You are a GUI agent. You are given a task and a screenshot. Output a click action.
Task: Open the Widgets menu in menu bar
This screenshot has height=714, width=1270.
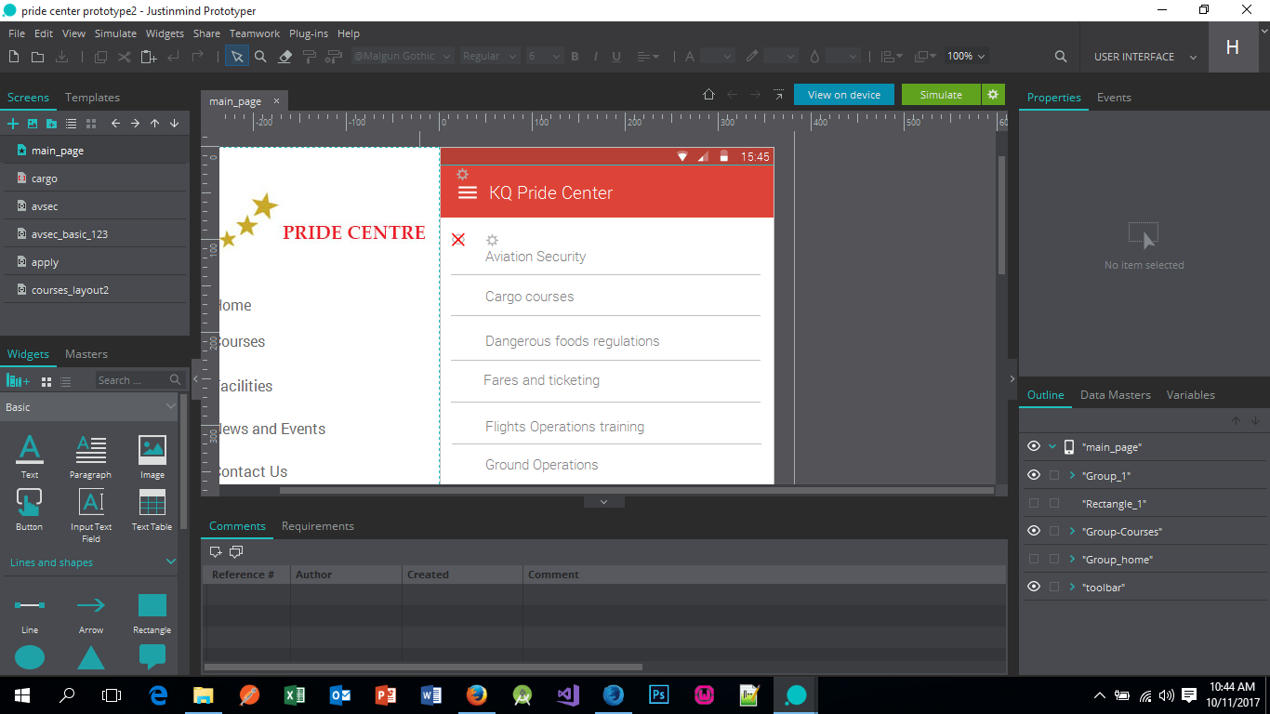(165, 33)
